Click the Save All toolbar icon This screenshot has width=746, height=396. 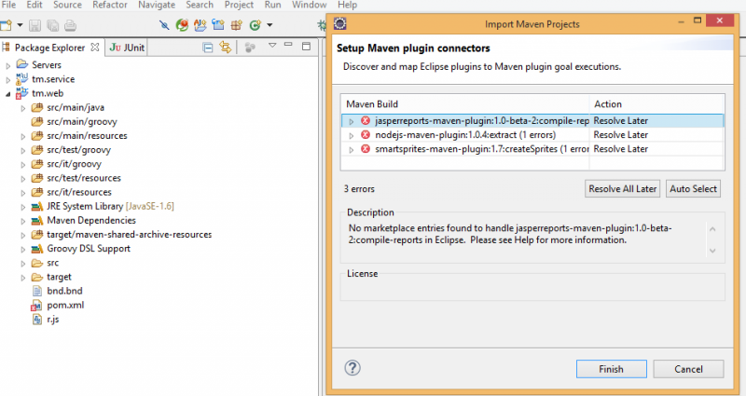tap(53, 25)
